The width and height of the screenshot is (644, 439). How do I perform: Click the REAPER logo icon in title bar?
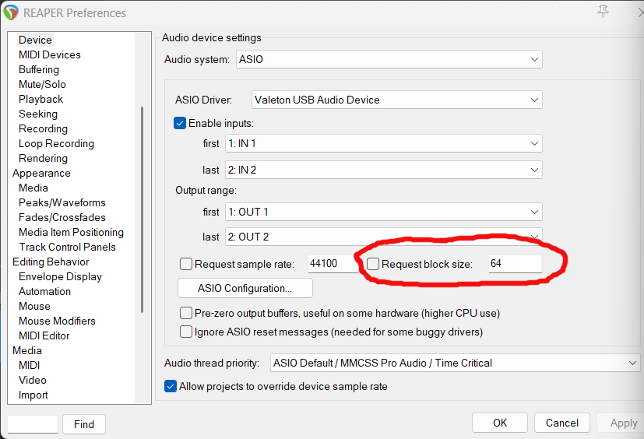pyautogui.click(x=11, y=12)
